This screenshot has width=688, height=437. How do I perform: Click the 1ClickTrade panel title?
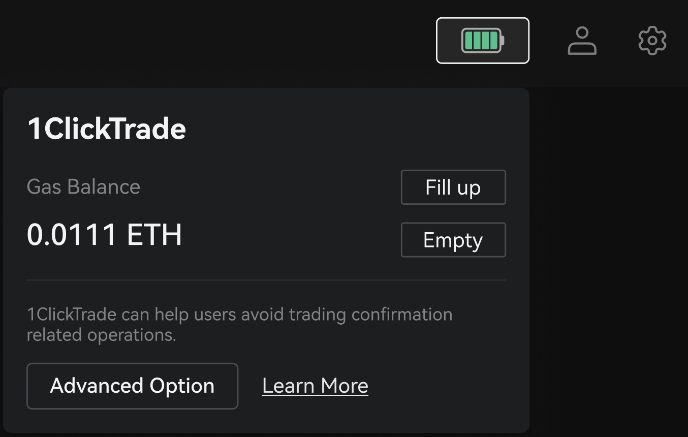click(106, 129)
